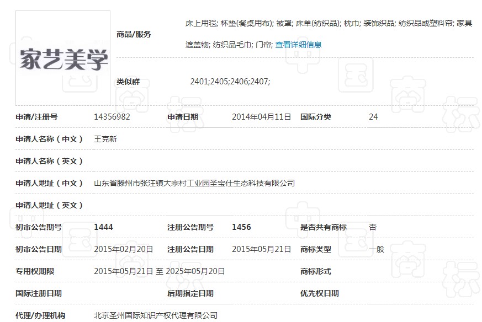
Task: Click agency name 北京圣州国际知识产权代理有限公司
Action: pyautogui.click(x=156, y=315)
